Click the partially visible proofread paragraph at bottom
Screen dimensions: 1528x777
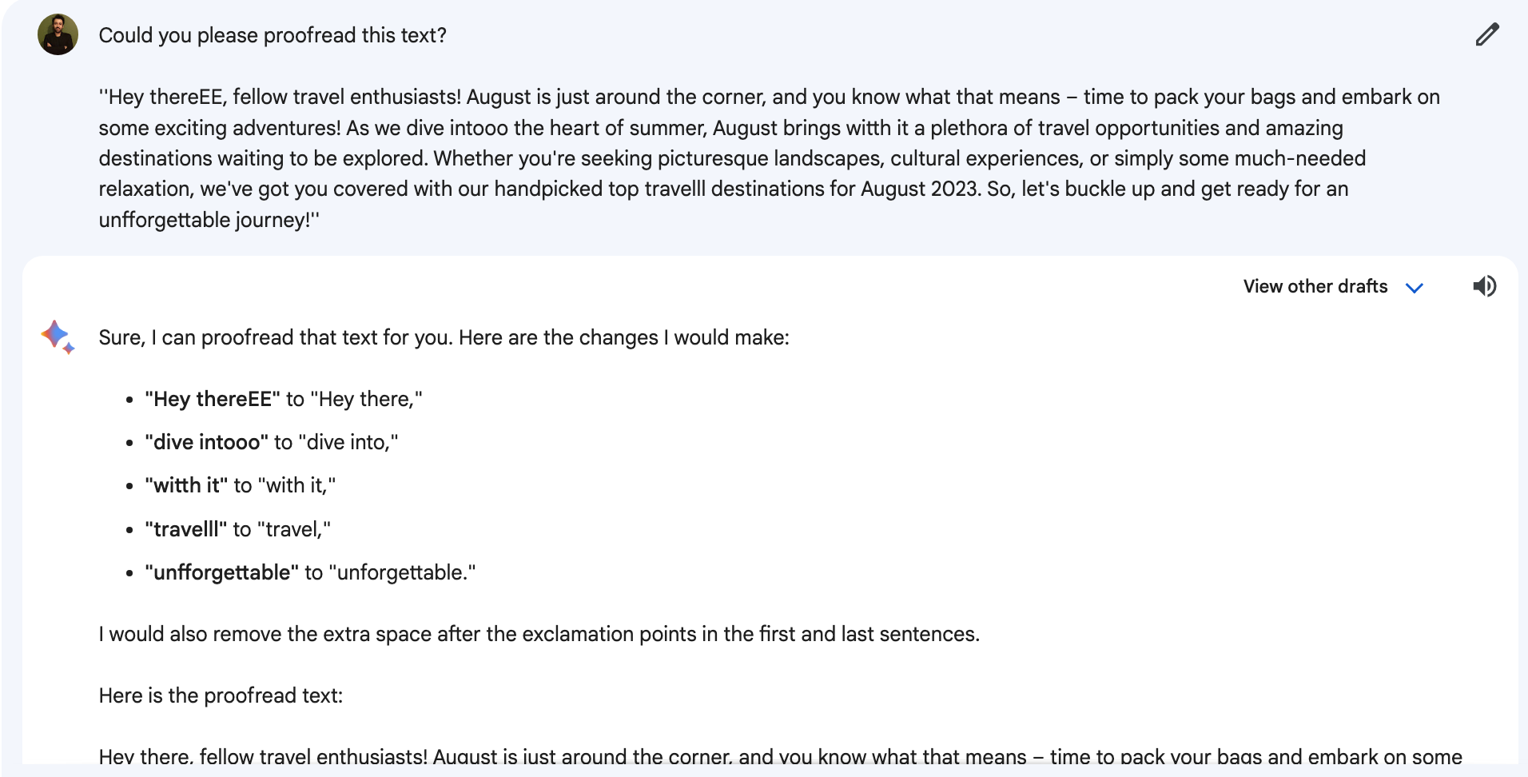tap(780, 755)
